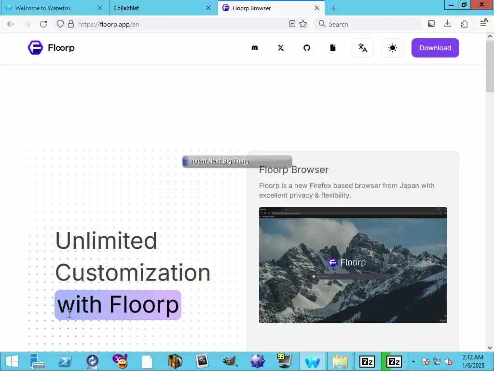Open a new tab with plus

[x=333, y=8]
